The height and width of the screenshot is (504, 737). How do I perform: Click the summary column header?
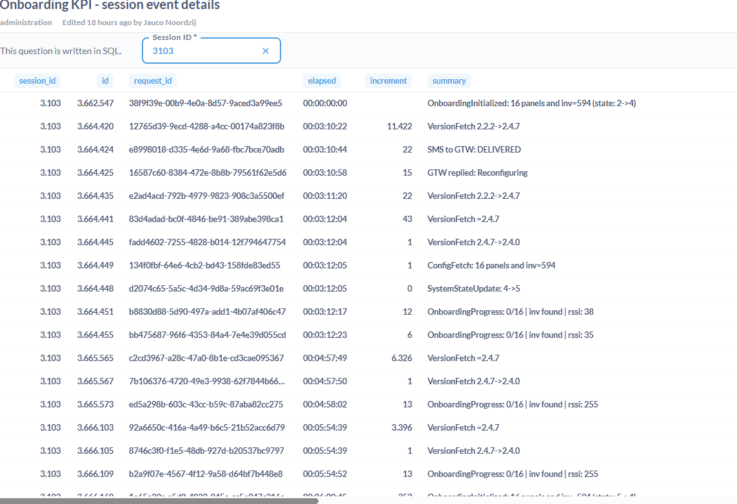coord(449,81)
